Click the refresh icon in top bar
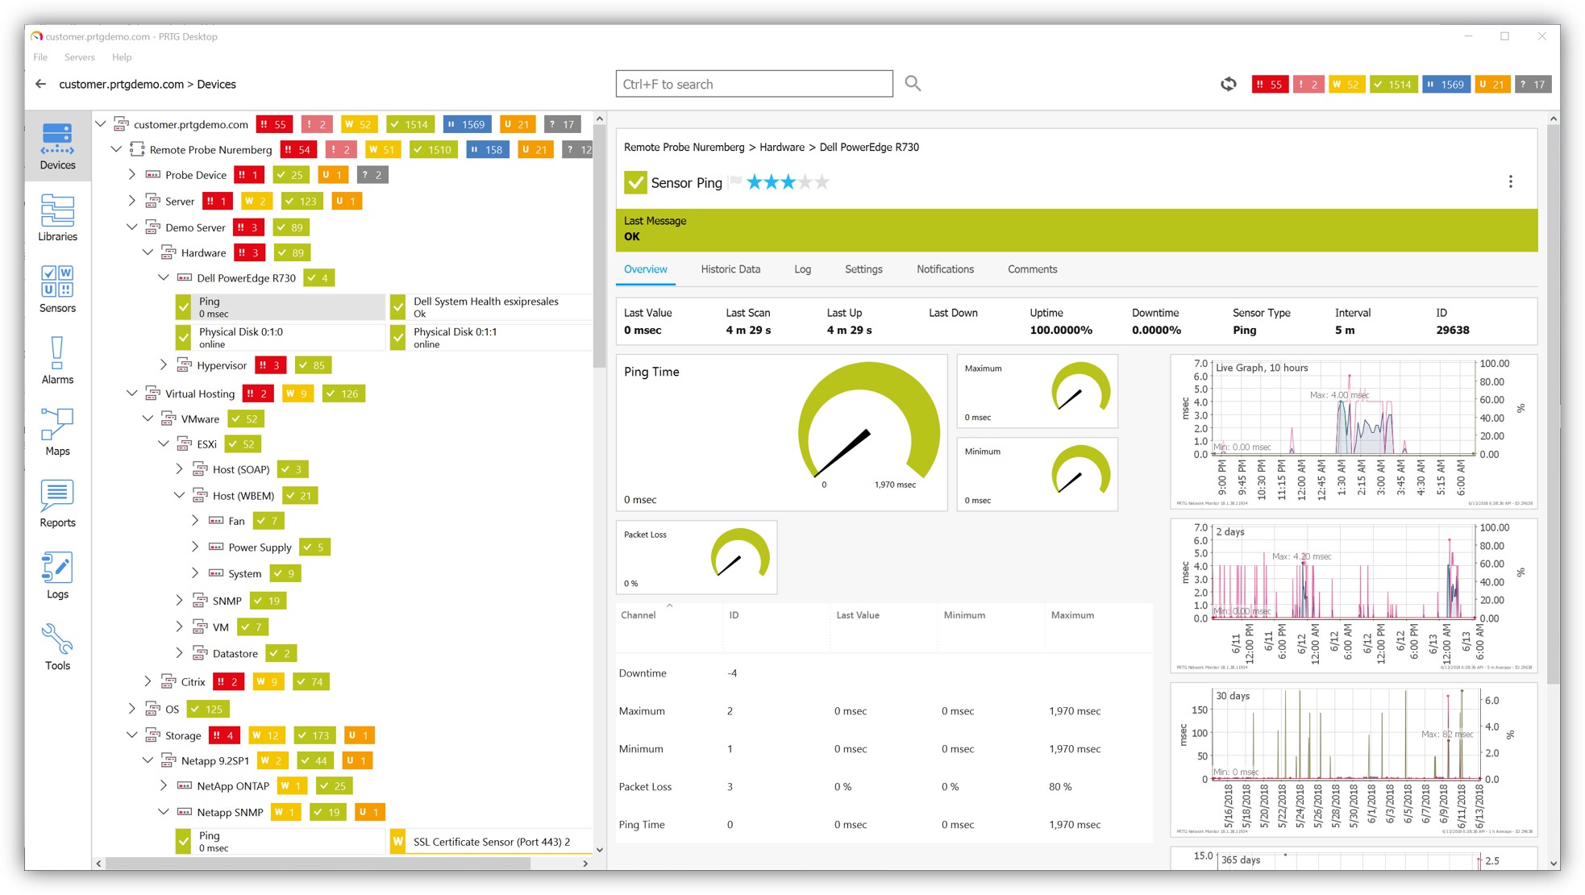Screen dimensions: 1585x895 tap(1228, 84)
